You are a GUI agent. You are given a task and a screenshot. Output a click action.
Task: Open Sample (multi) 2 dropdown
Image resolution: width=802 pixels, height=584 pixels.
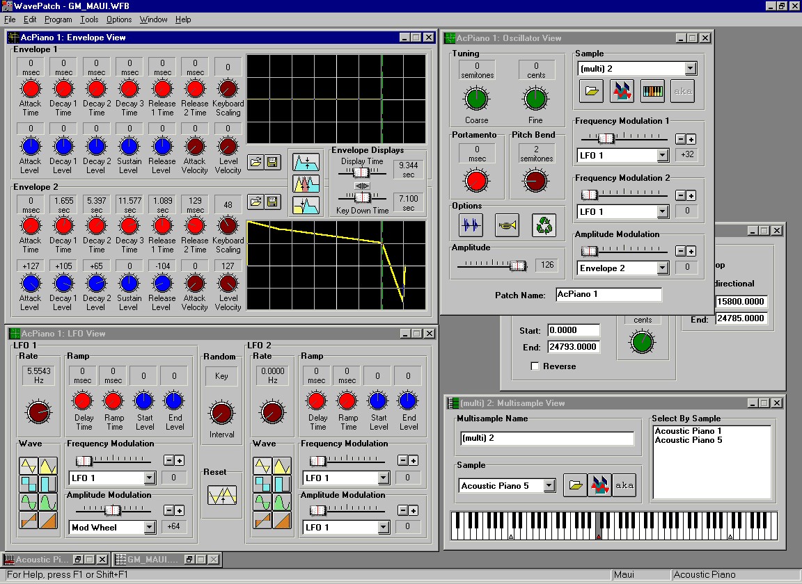tap(691, 68)
